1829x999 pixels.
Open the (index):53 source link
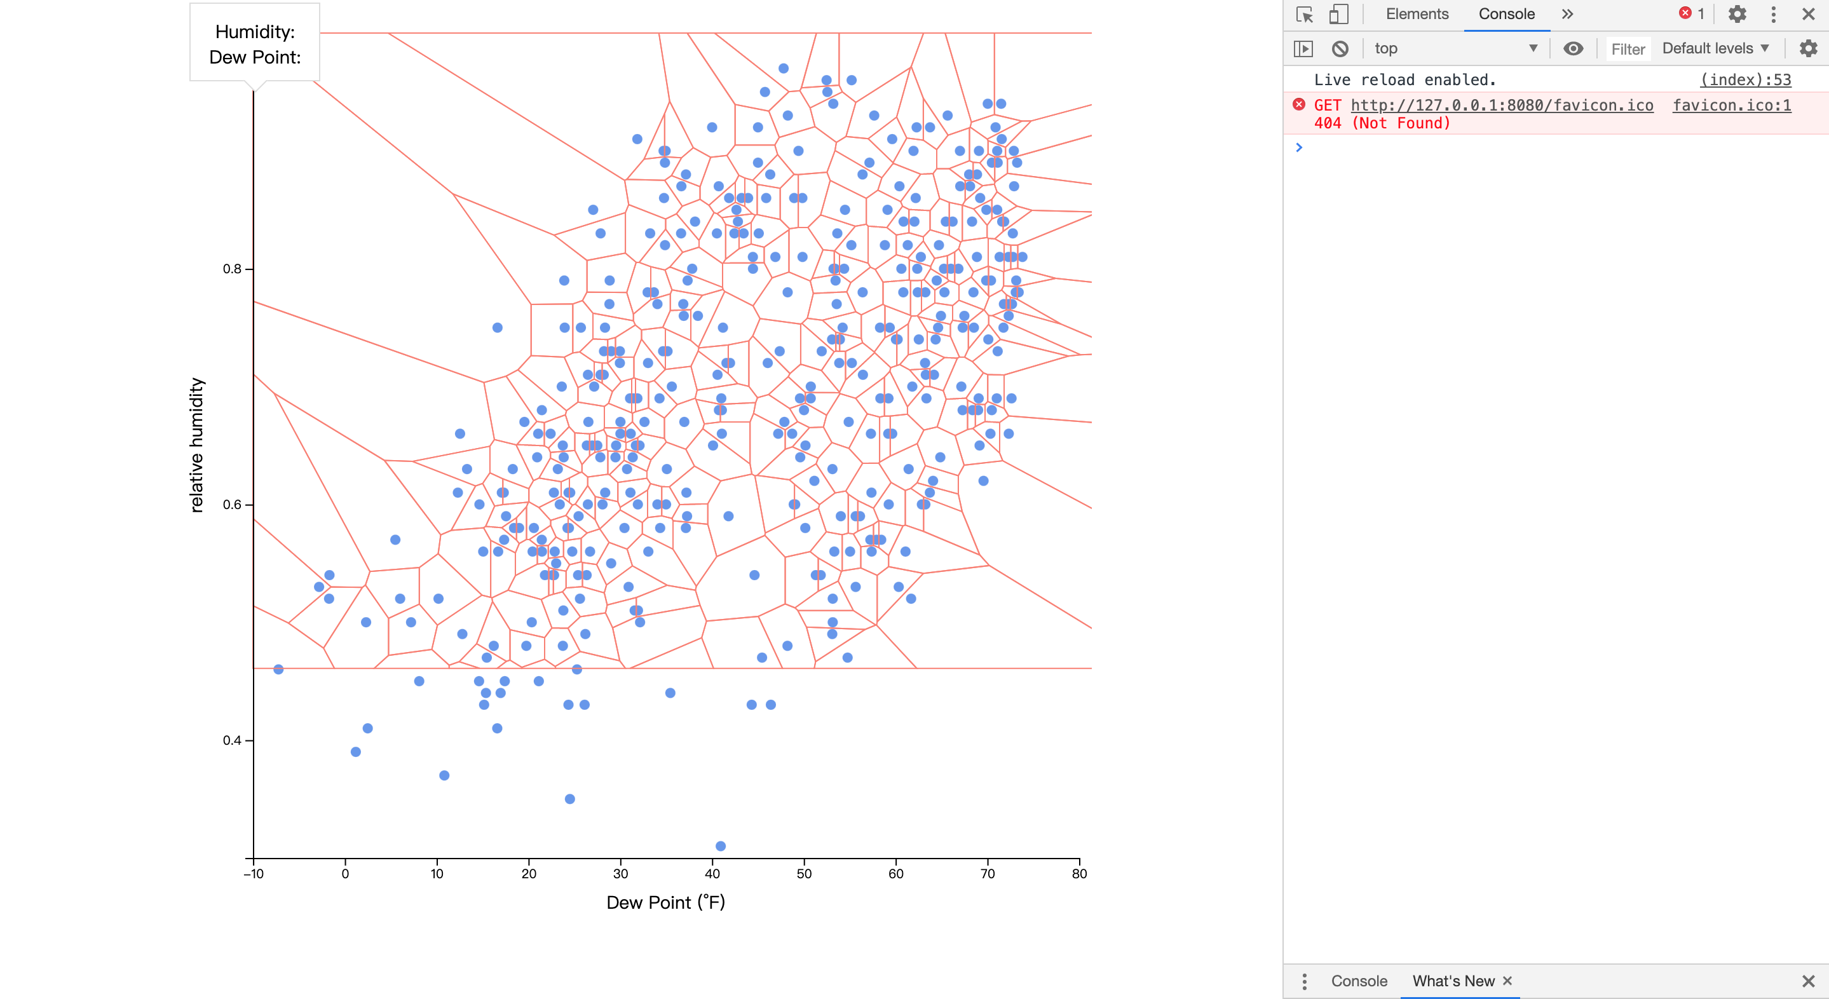click(1745, 79)
